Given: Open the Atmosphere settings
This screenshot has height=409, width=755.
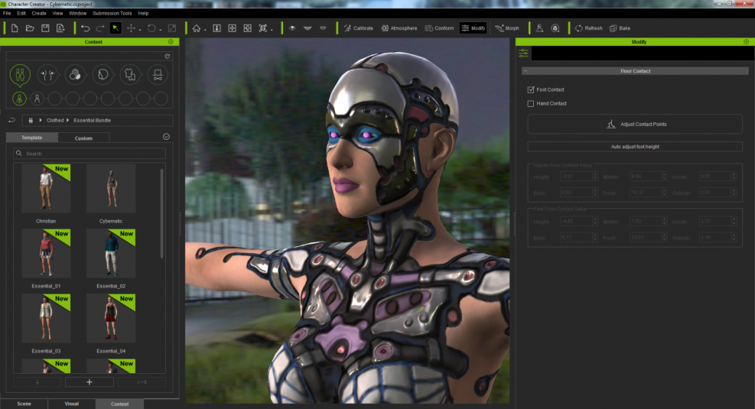Looking at the screenshot, I should tap(399, 28).
